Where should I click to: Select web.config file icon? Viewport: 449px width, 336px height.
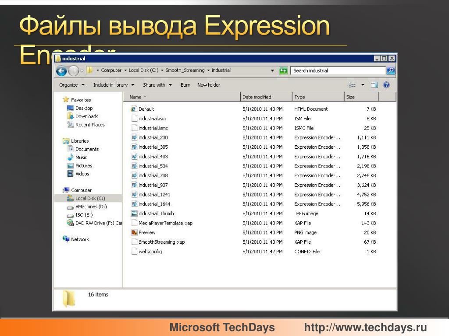click(134, 252)
